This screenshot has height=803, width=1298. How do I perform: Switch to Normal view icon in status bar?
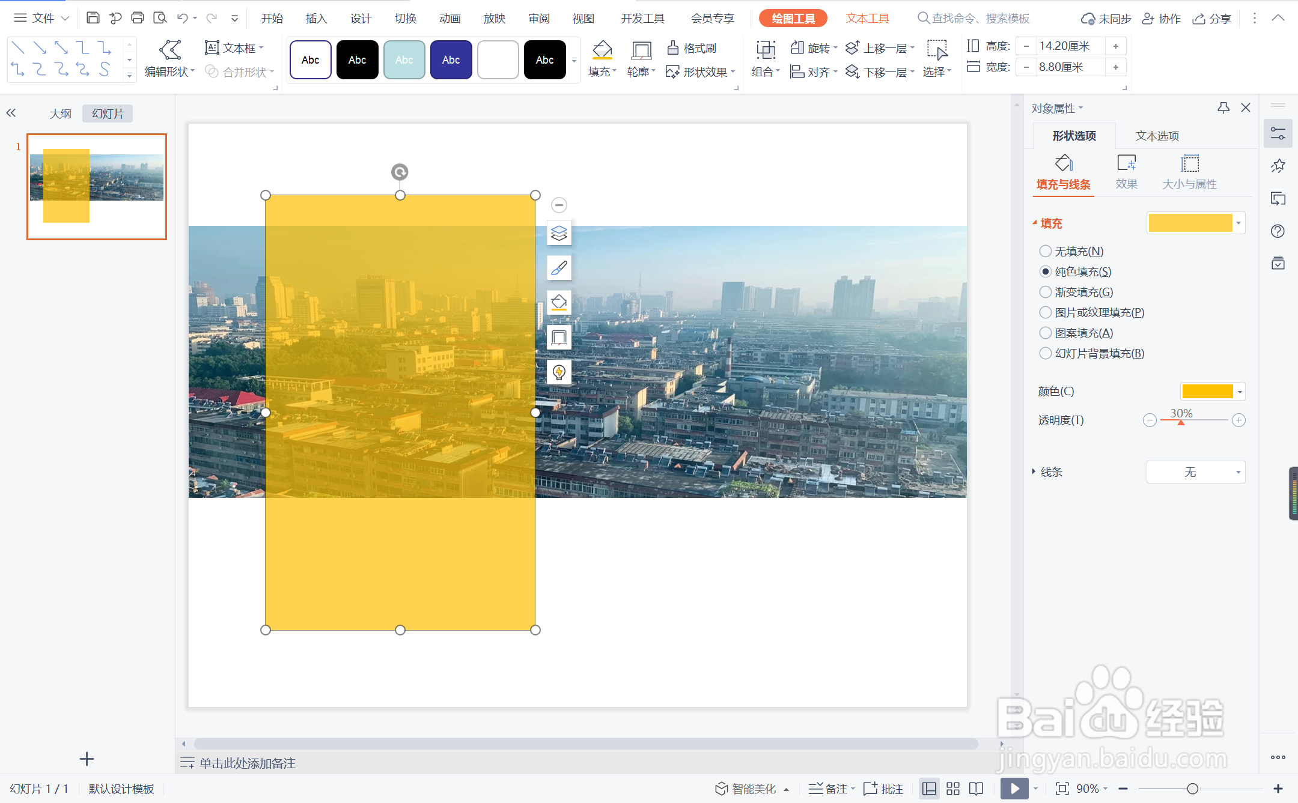tap(929, 789)
